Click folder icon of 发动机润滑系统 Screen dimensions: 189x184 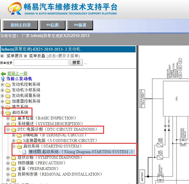click(x=8, y=96)
